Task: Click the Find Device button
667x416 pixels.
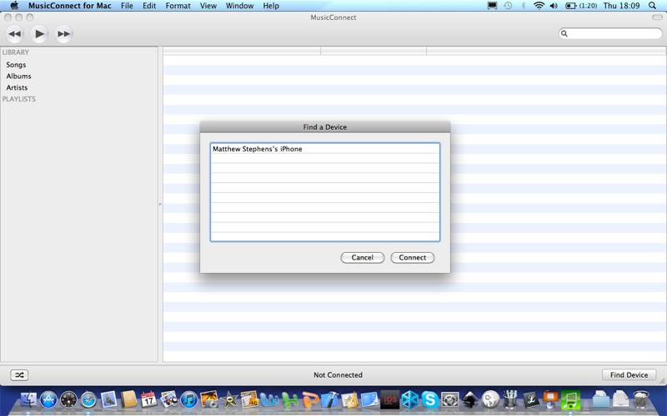Action: [x=629, y=375]
